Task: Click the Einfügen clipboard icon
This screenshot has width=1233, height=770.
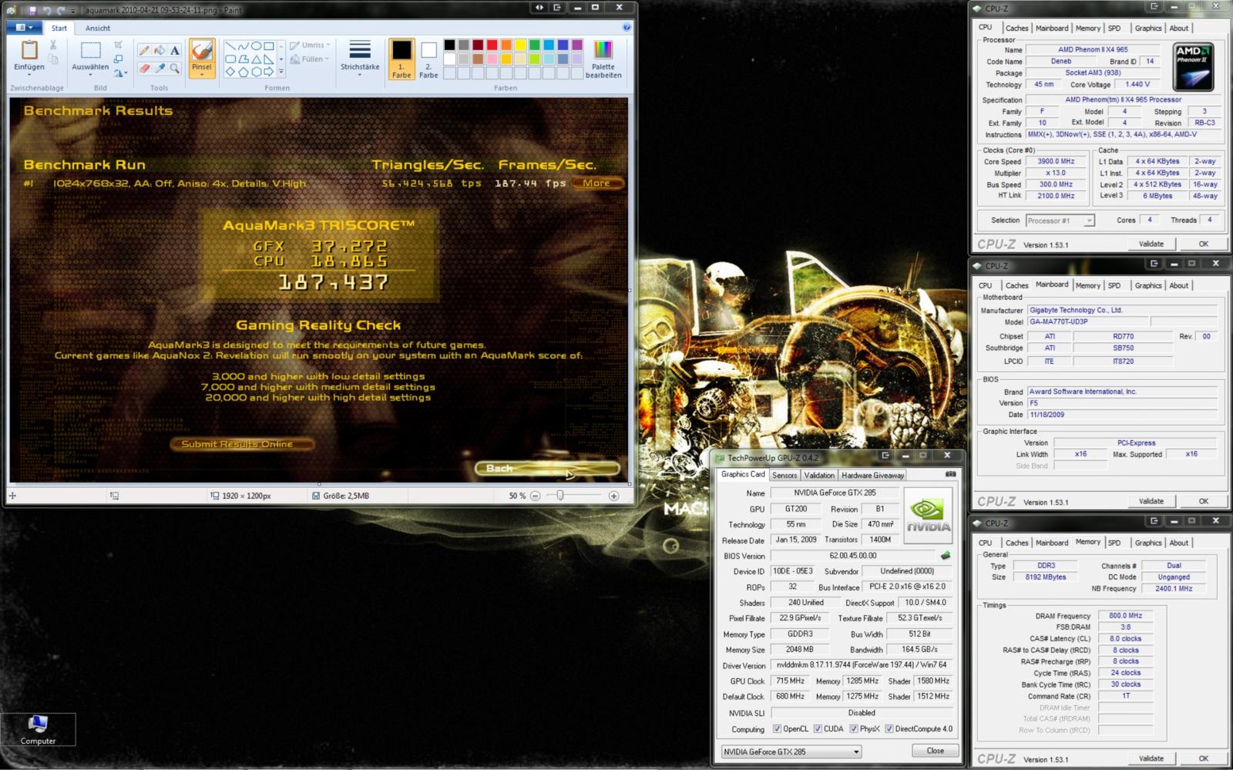Action: [29, 50]
